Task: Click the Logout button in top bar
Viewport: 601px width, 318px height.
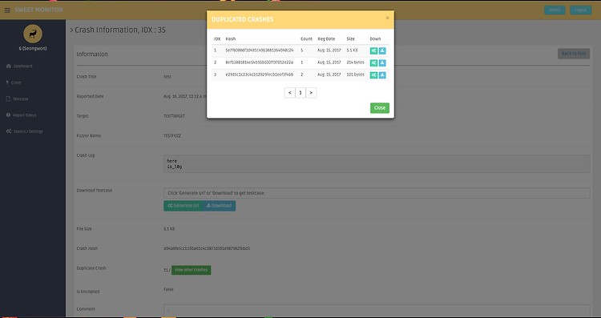Action: click(x=580, y=10)
